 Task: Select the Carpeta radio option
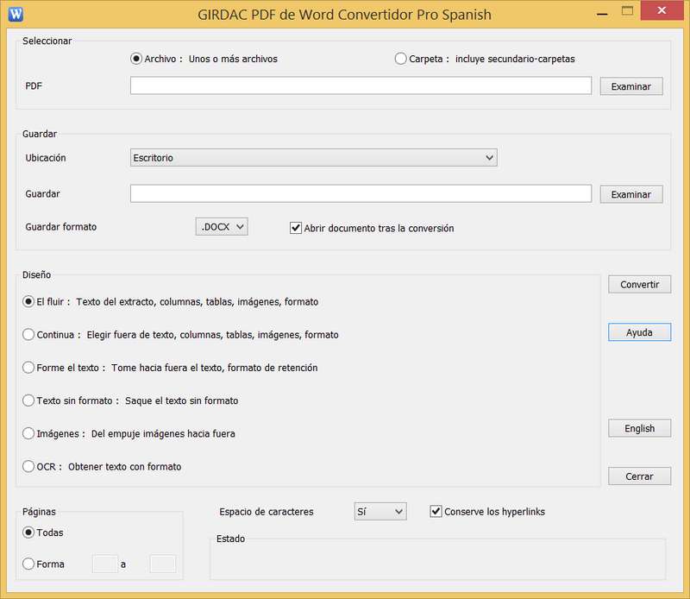(400, 59)
